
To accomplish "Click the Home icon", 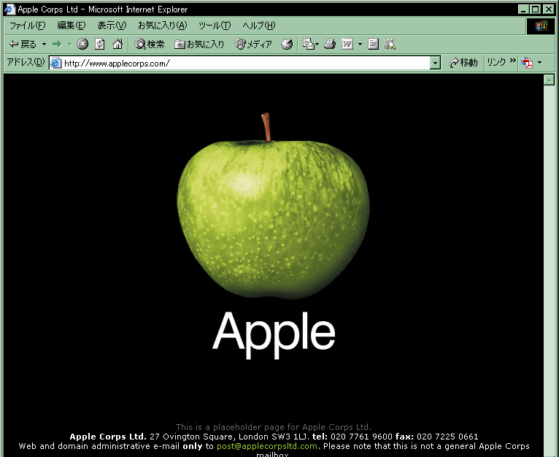I will click(x=117, y=44).
